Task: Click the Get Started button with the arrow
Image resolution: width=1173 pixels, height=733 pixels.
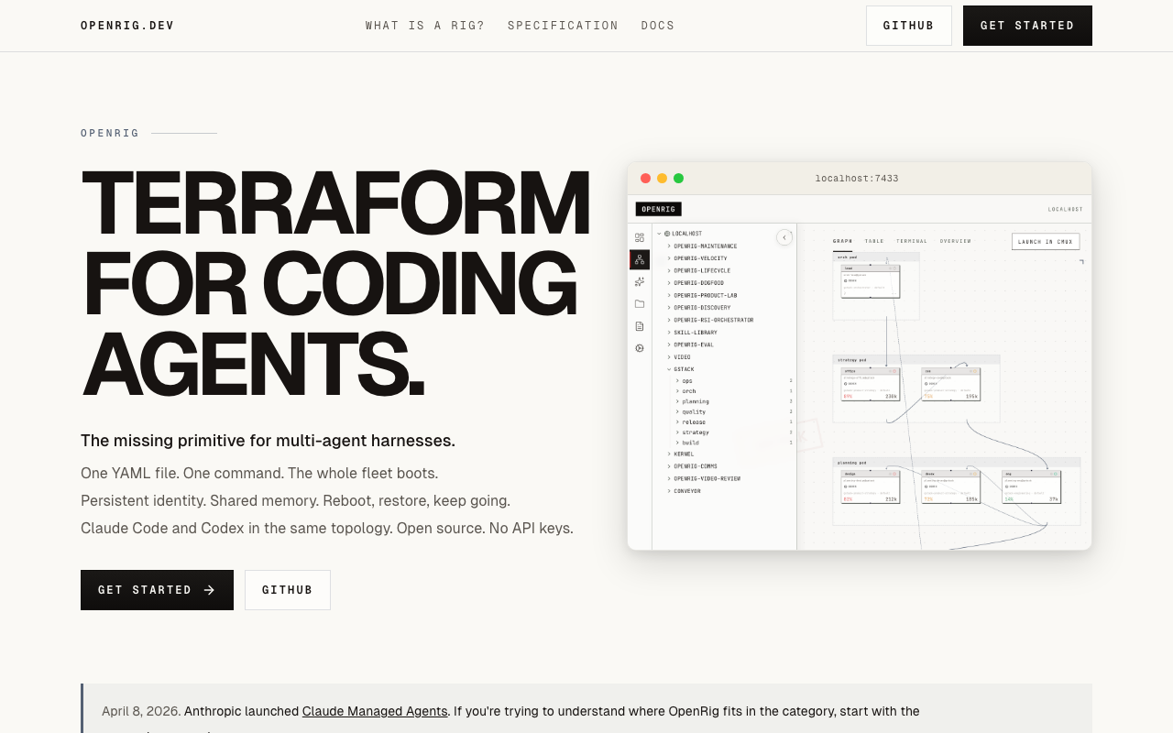Action: point(157,590)
